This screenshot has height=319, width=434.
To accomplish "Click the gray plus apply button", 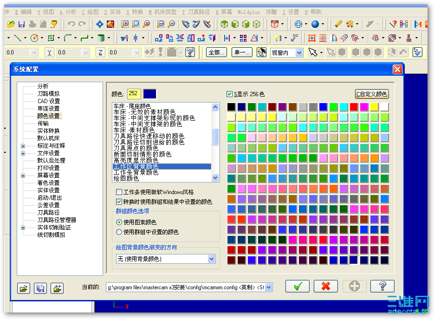I will click(354, 286).
